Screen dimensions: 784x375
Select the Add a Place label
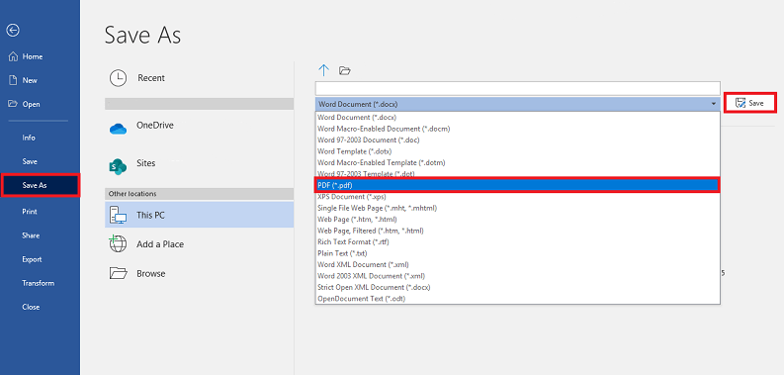click(x=160, y=244)
